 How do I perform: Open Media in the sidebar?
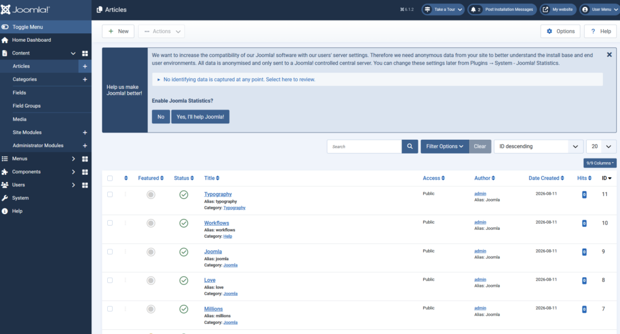(19, 119)
